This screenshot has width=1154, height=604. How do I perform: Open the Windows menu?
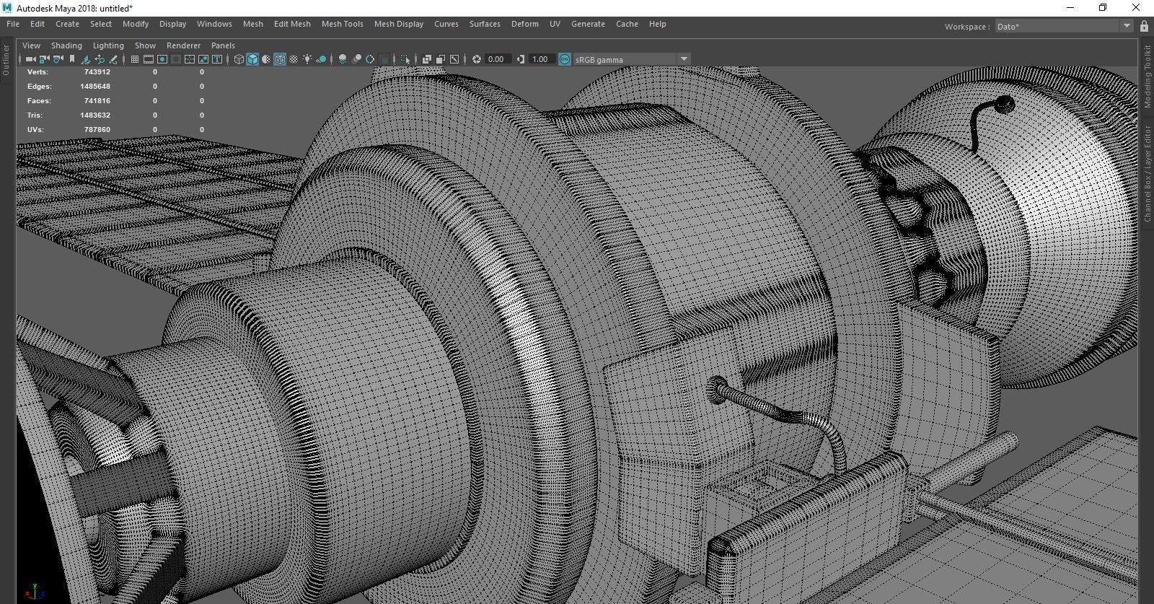pos(214,24)
